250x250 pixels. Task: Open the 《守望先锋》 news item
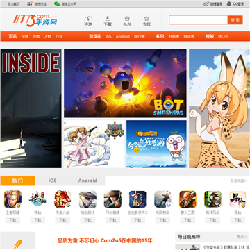pyautogui.click(x=226, y=247)
